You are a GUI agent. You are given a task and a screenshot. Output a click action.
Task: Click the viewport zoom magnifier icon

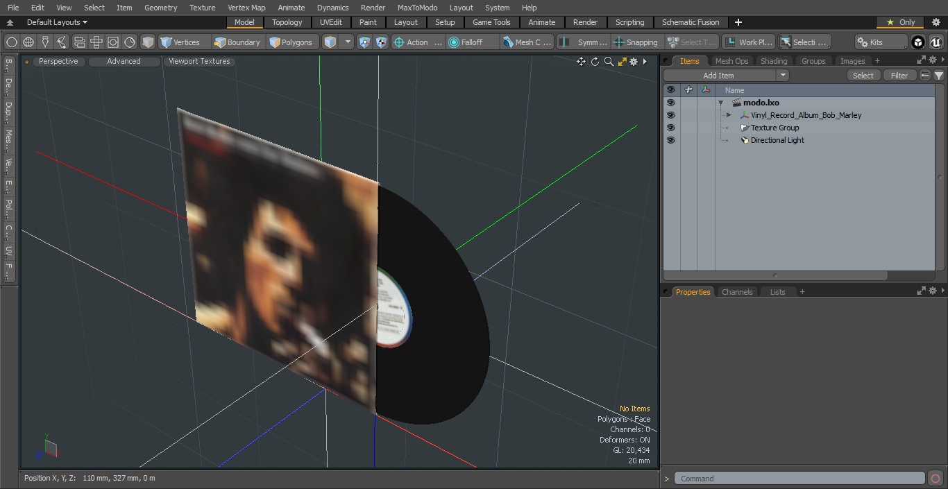pos(609,62)
